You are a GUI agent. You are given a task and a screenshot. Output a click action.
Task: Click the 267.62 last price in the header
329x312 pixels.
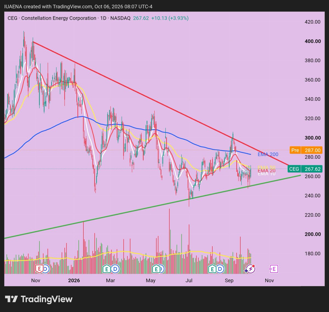[141, 18]
